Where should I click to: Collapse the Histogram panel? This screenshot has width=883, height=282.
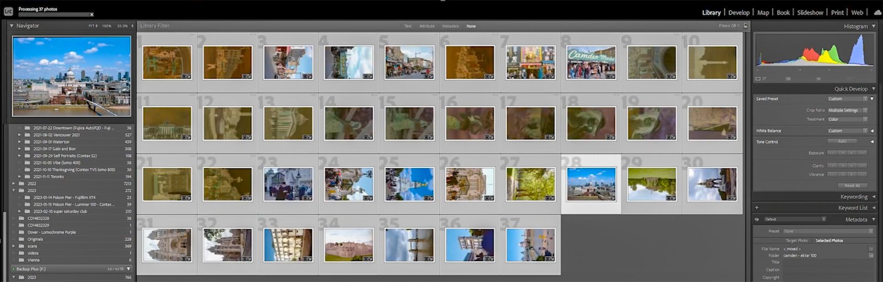tap(874, 26)
